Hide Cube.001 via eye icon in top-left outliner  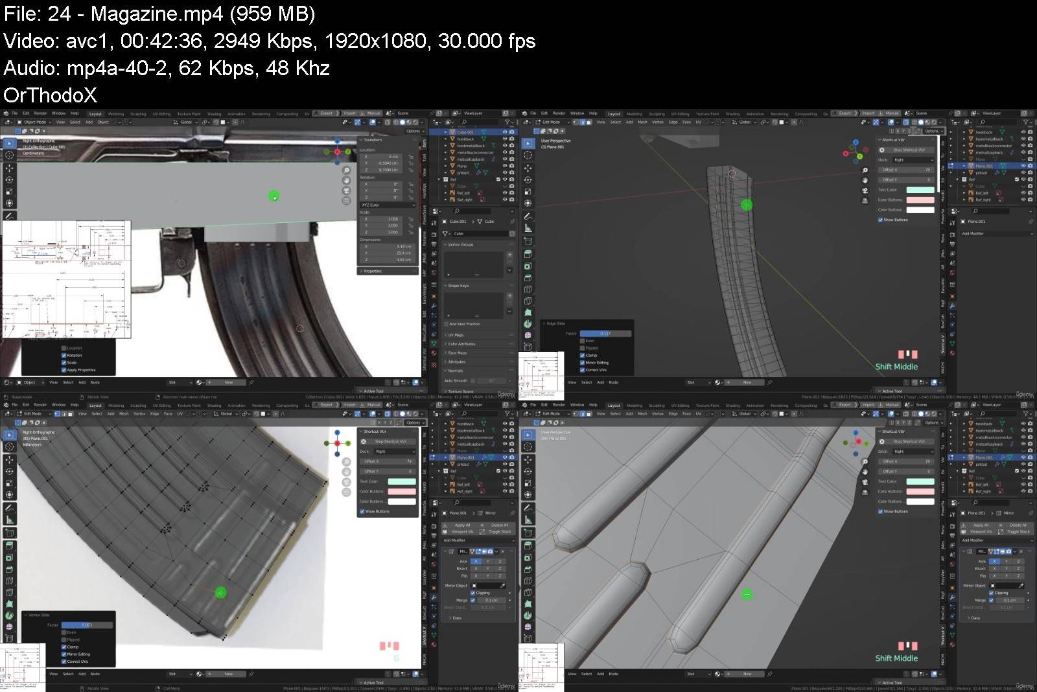(504, 132)
